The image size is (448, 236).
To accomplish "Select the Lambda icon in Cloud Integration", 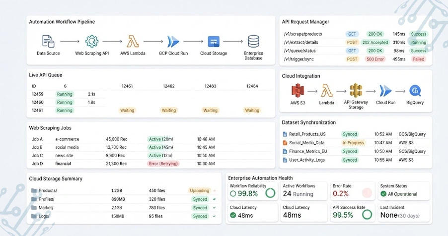I will (327, 91).
